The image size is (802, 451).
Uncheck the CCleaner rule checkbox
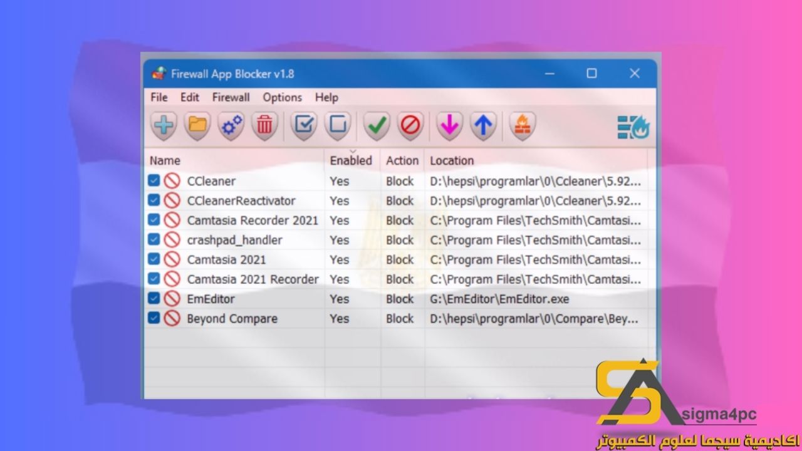click(154, 180)
